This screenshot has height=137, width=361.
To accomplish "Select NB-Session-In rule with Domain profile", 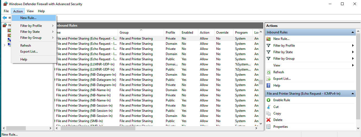I will [x=156, y=116].
